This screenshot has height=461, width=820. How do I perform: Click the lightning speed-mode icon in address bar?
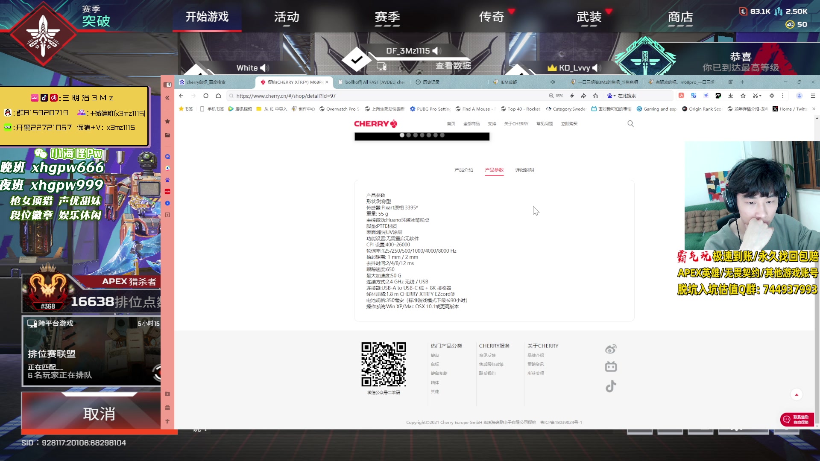point(572,96)
